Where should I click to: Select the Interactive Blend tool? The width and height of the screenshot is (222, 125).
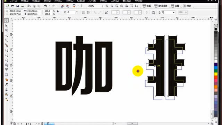coord(6,80)
